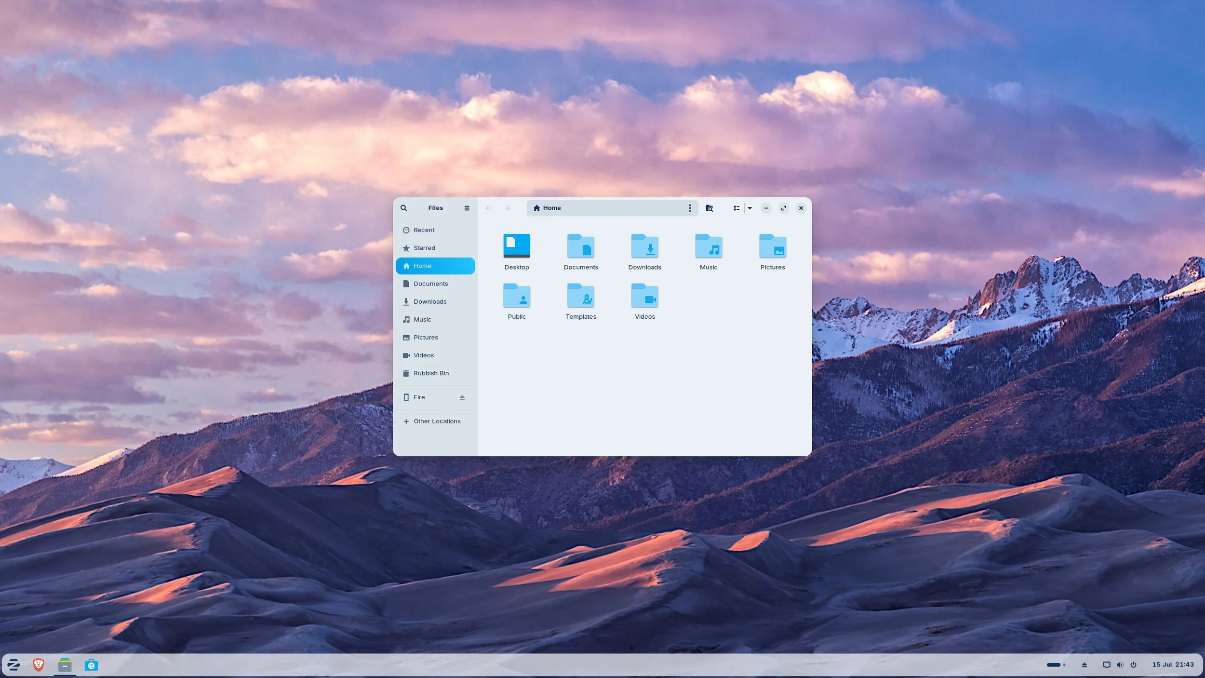Open Rubbish Bin in the sidebar
1205x678 pixels.
435,373
